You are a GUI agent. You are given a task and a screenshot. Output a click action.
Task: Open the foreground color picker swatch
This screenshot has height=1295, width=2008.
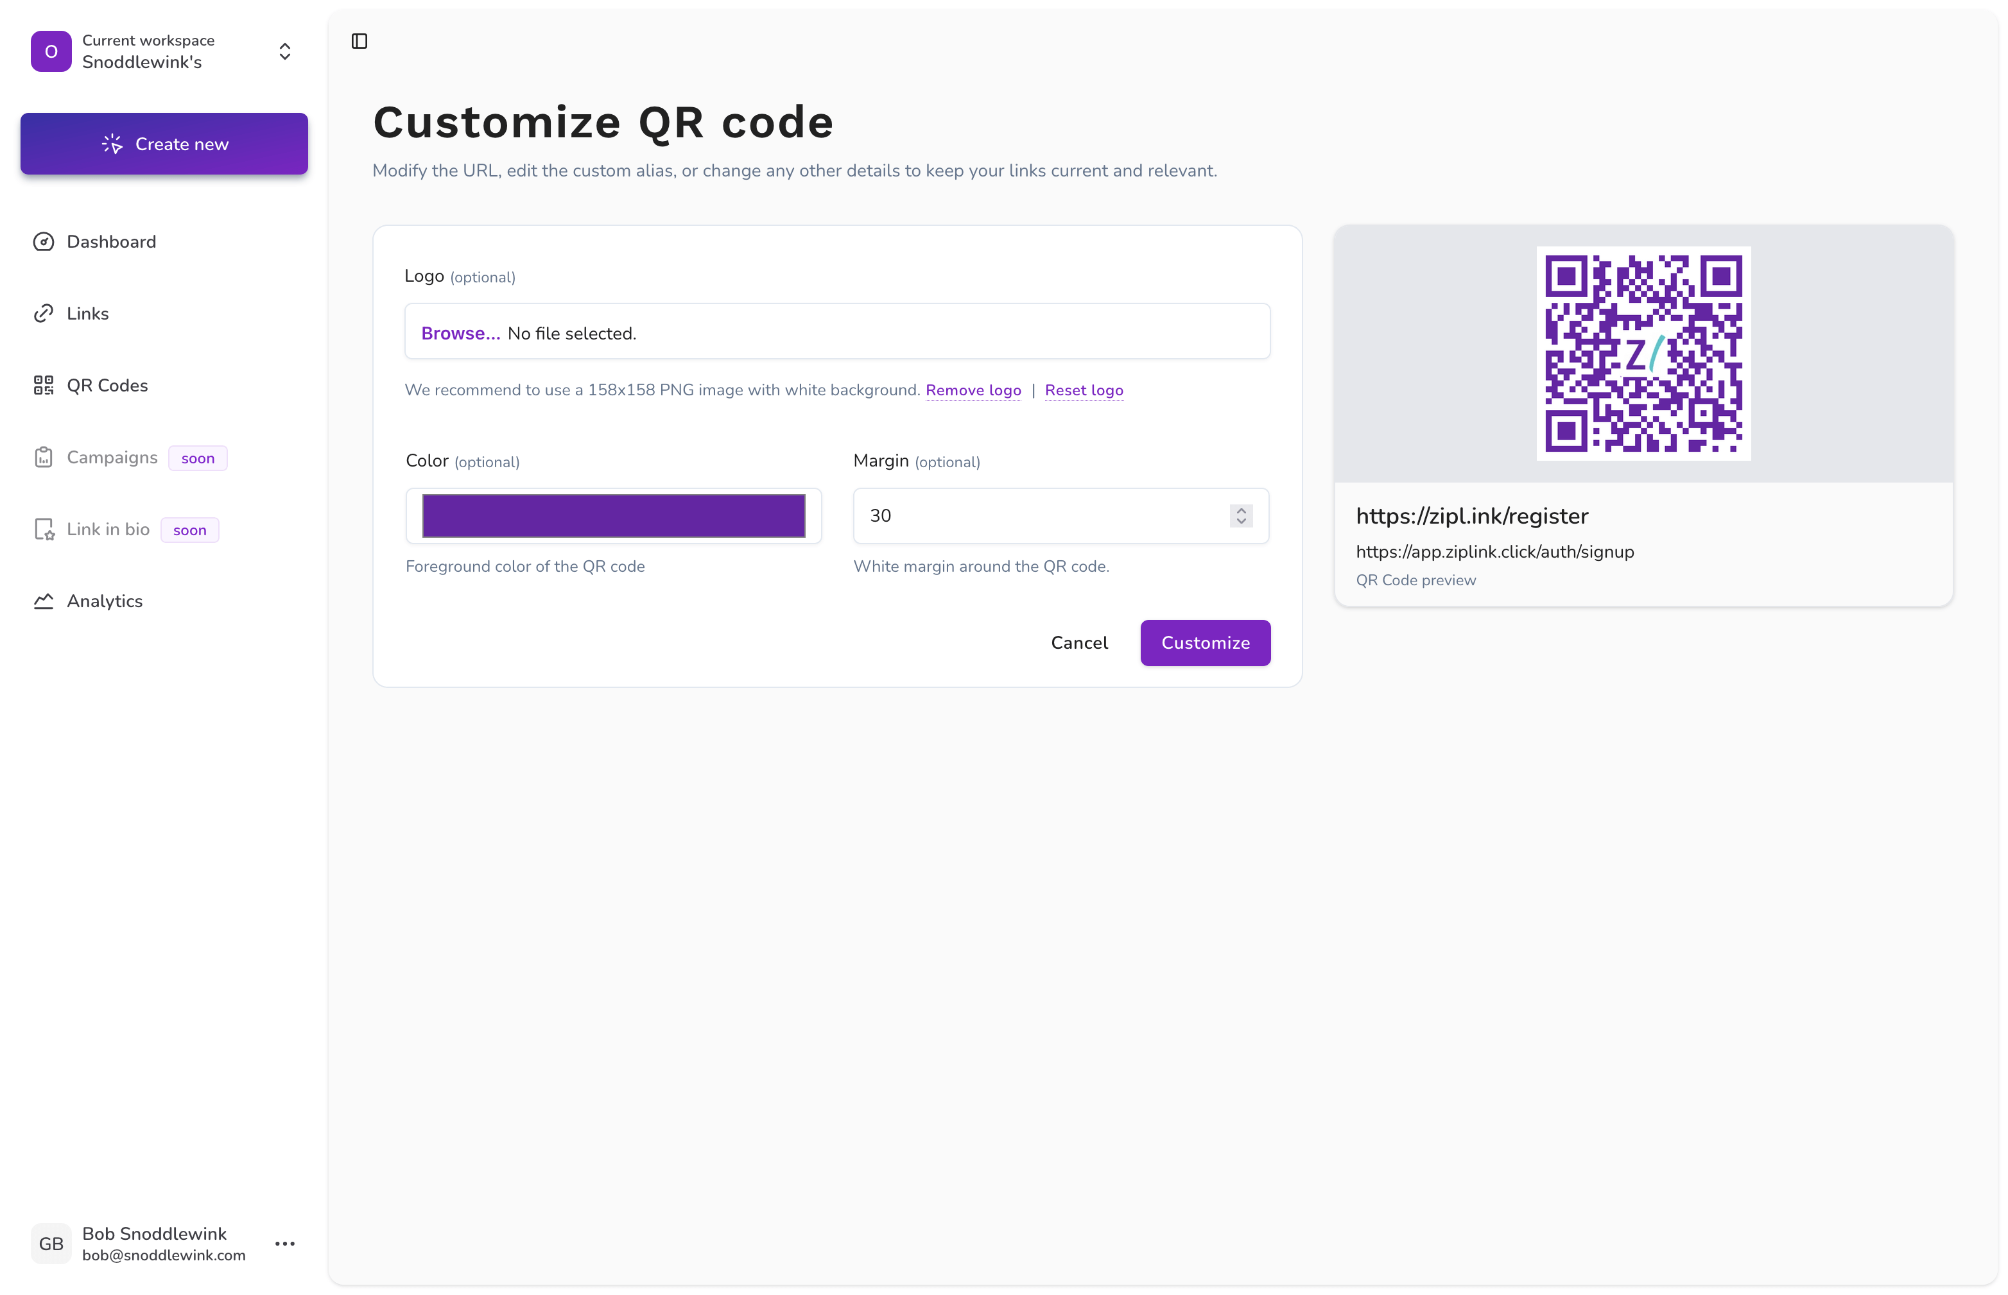[x=613, y=515]
